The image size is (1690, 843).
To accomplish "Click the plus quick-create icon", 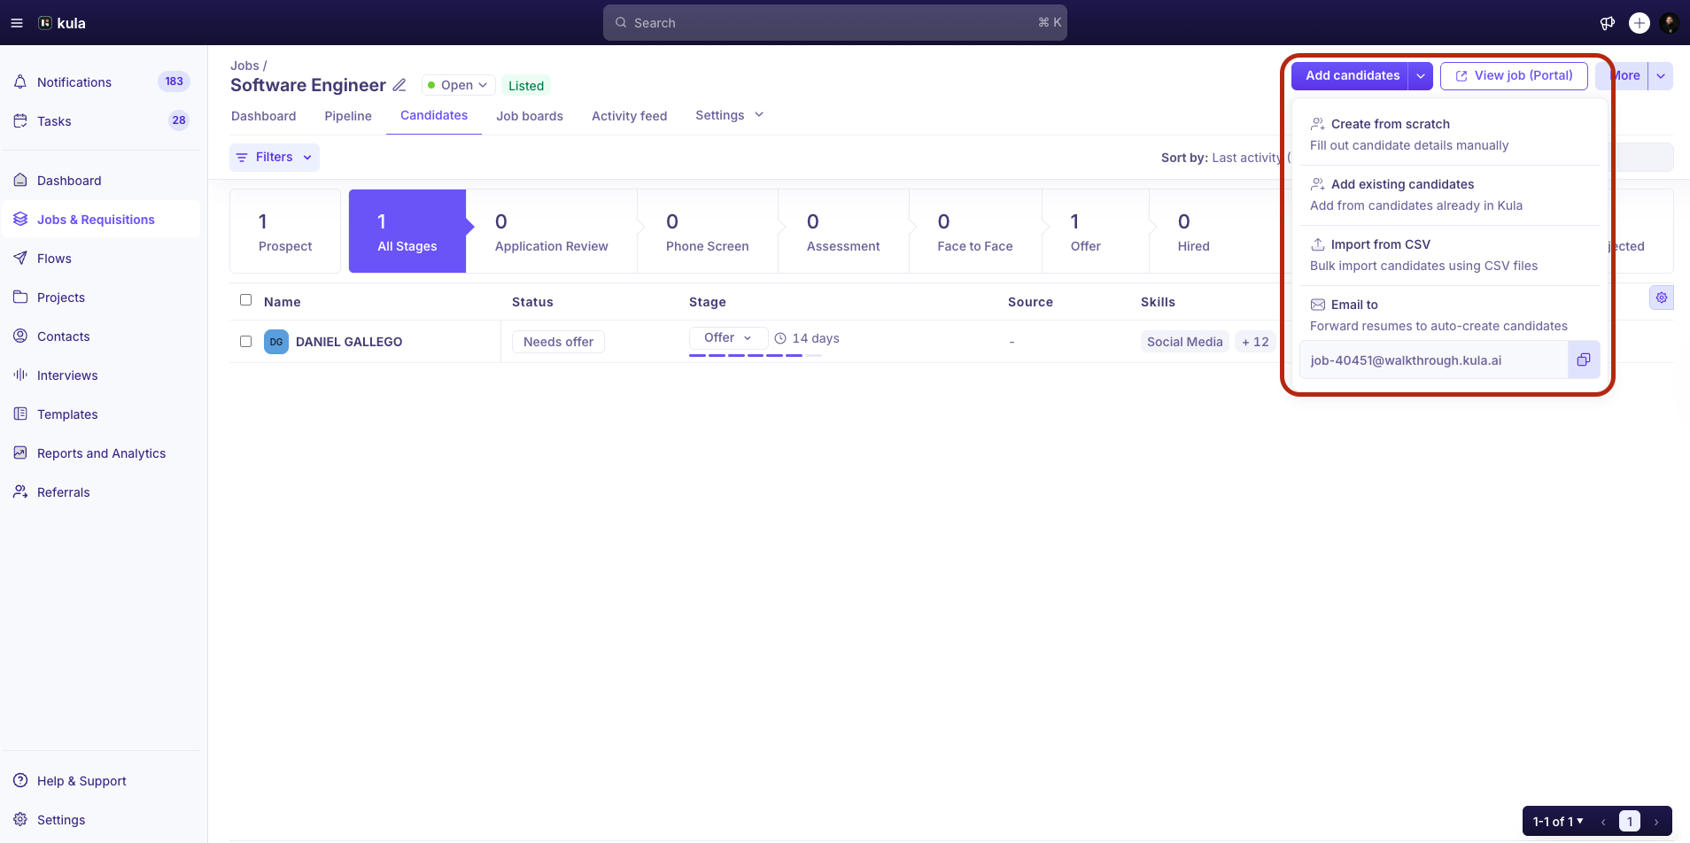I will [1640, 23].
